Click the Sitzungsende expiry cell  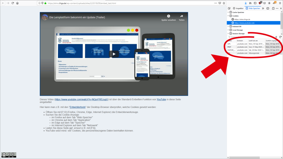click(256, 53)
